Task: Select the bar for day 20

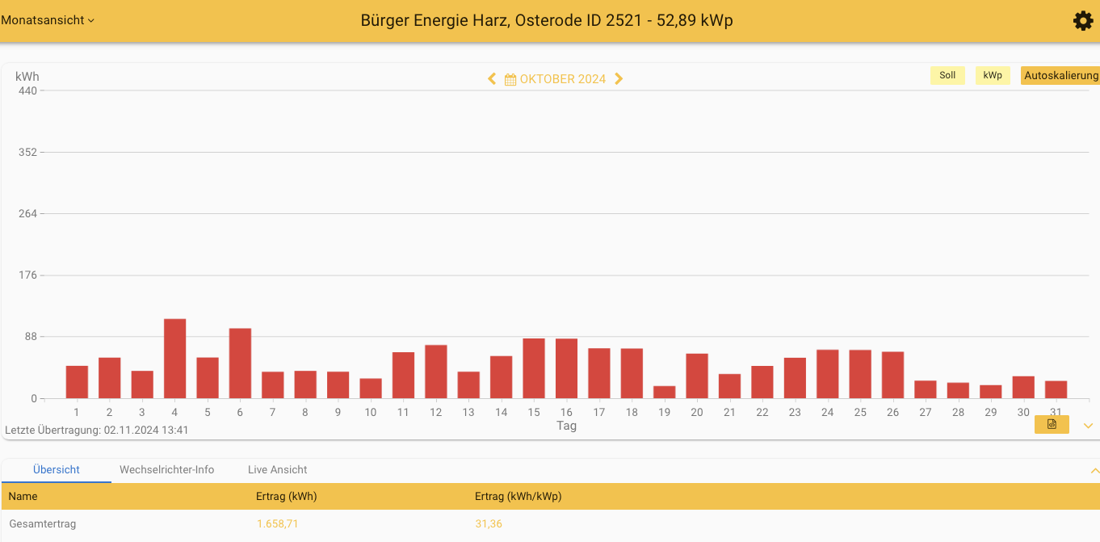Action: point(697,376)
